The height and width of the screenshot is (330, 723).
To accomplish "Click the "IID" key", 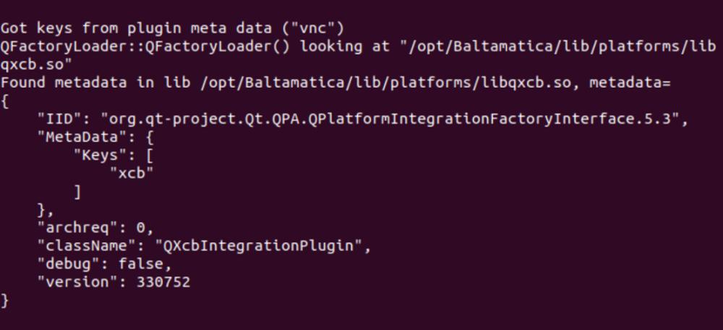I will tap(59, 119).
